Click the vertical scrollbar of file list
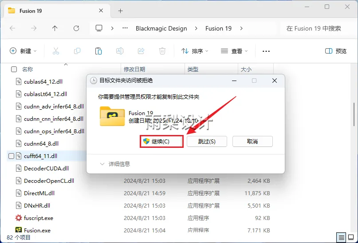The width and height of the screenshot is (358, 243). [354, 114]
